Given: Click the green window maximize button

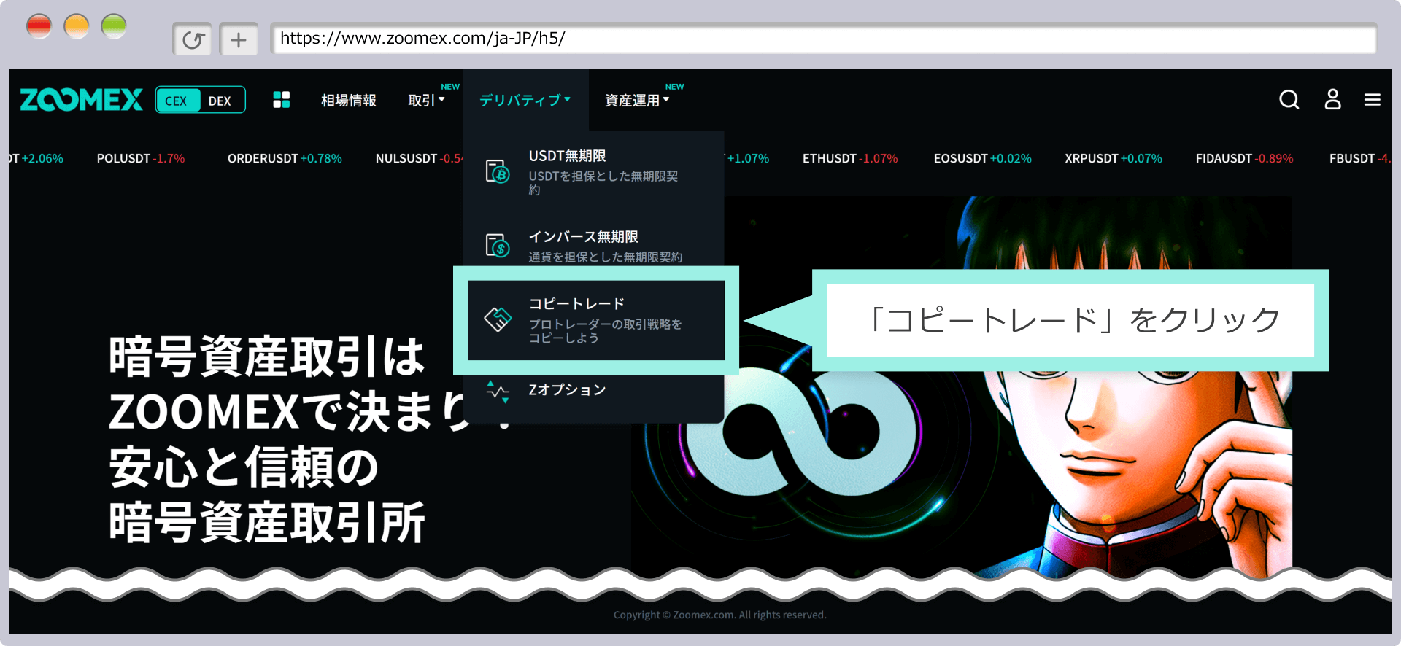Looking at the screenshot, I should click(x=114, y=27).
